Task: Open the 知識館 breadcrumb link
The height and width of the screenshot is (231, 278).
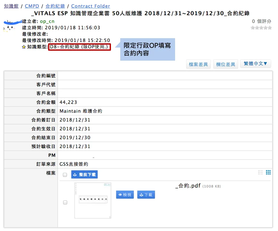Action: (11, 6)
